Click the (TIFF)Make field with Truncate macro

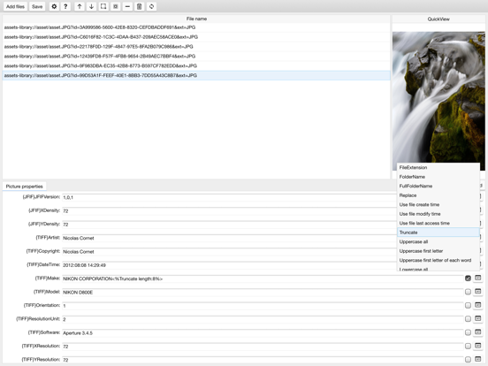tap(263, 278)
